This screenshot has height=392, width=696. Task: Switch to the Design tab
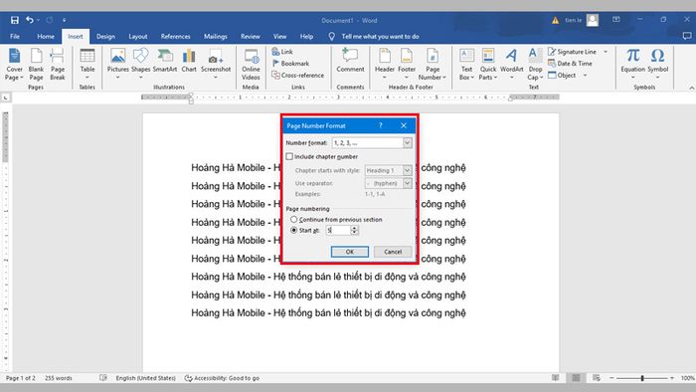(x=105, y=37)
